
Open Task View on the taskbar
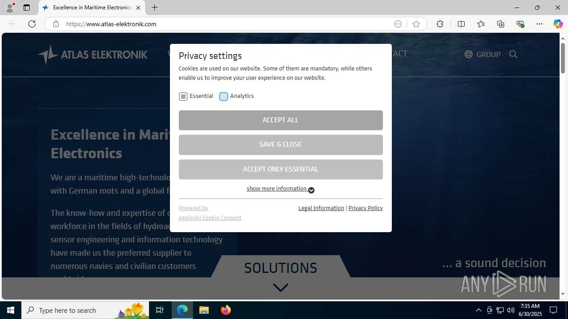tap(160, 310)
